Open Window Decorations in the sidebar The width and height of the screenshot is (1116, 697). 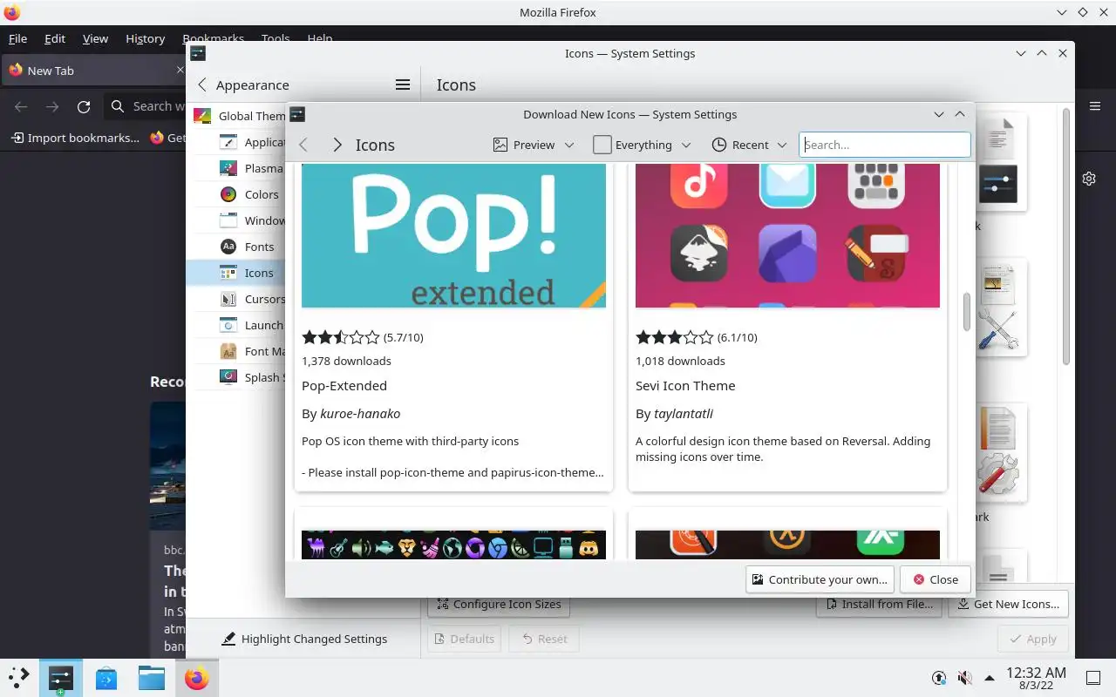(x=237, y=220)
